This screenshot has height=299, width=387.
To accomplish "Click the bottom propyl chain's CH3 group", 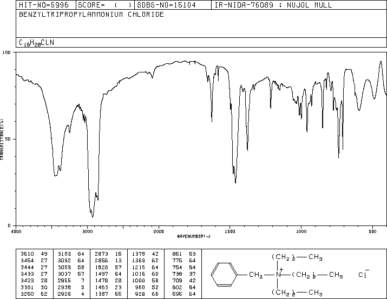I will coord(315,293).
